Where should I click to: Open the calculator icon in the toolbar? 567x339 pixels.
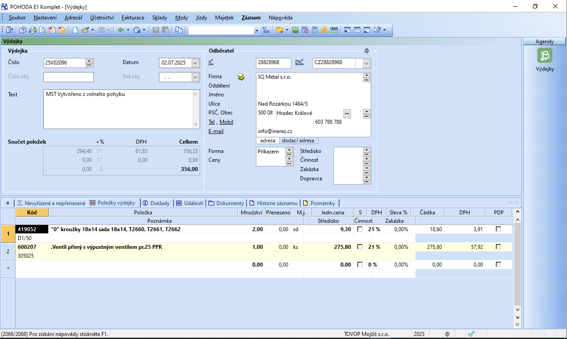(x=315, y=30)
